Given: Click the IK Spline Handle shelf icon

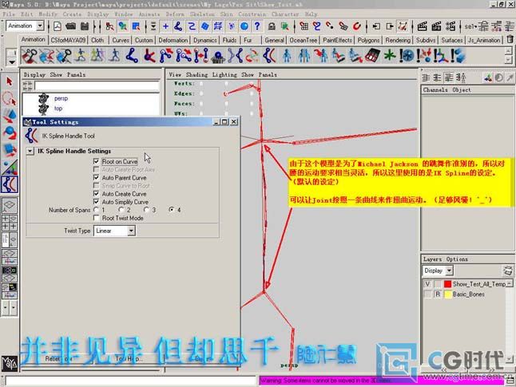Looking at the screenshot, I should tap(269, 56).
